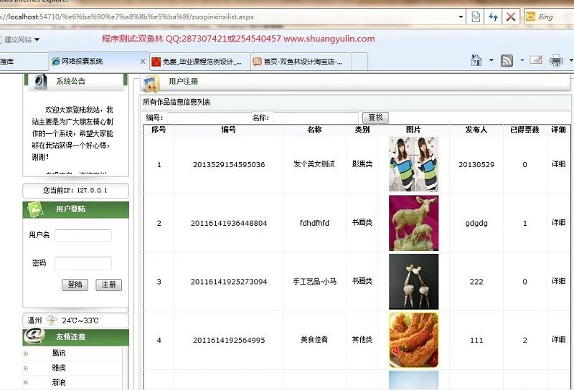Open 详细 link for fdhdfhfd row
Screen dimensions: 574x390
558,222
